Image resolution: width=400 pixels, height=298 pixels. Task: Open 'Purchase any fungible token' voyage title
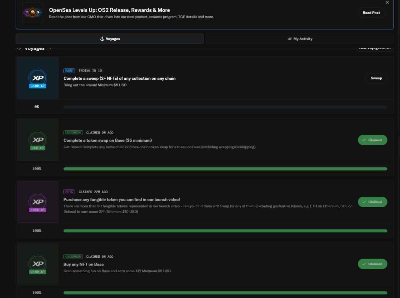tap(122, 199)
